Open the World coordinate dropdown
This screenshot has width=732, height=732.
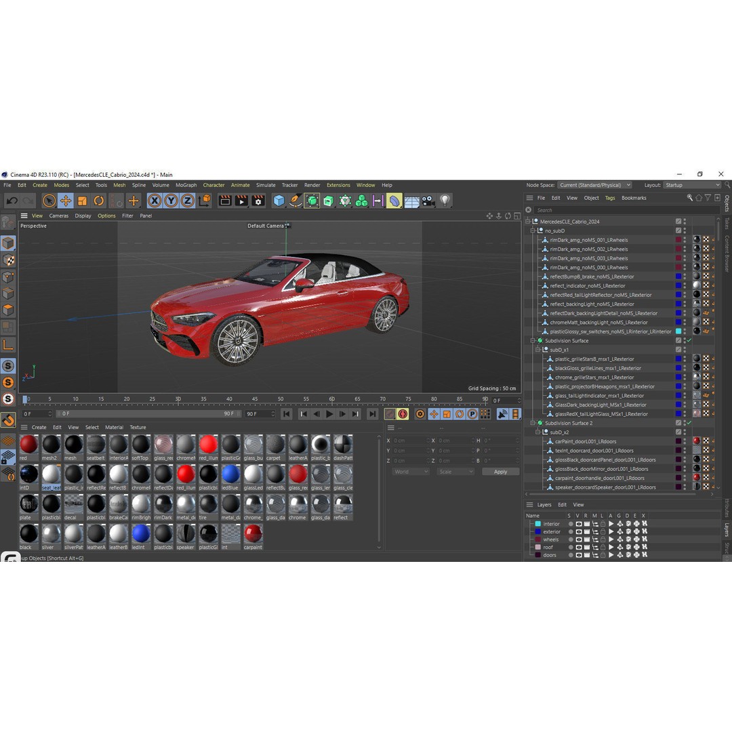tap(410, 472)
